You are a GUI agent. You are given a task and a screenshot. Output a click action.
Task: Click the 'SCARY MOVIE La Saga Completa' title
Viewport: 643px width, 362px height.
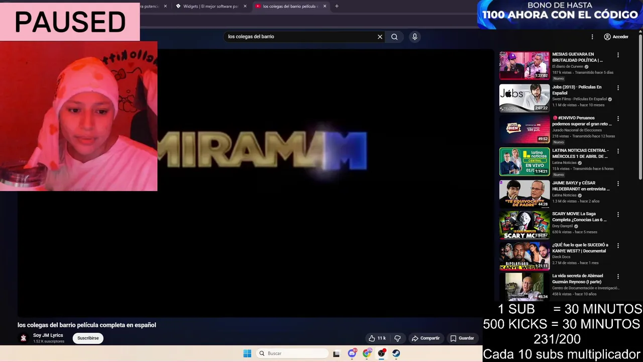[579, 217]
